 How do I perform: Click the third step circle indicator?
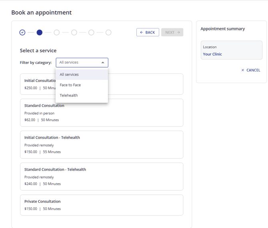point(57,32)
